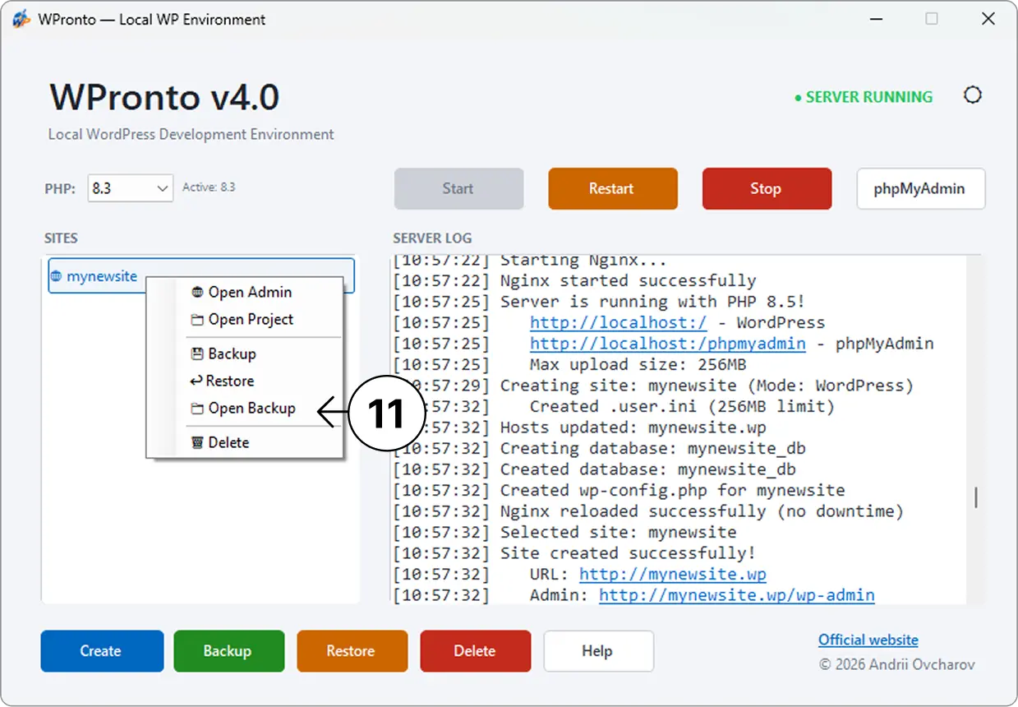Image resolution: width=1018 pixels, height=707 pixels.
Task: Open the http://localhost:/phpmyadmin log link
Action: (x=667, y=344)
